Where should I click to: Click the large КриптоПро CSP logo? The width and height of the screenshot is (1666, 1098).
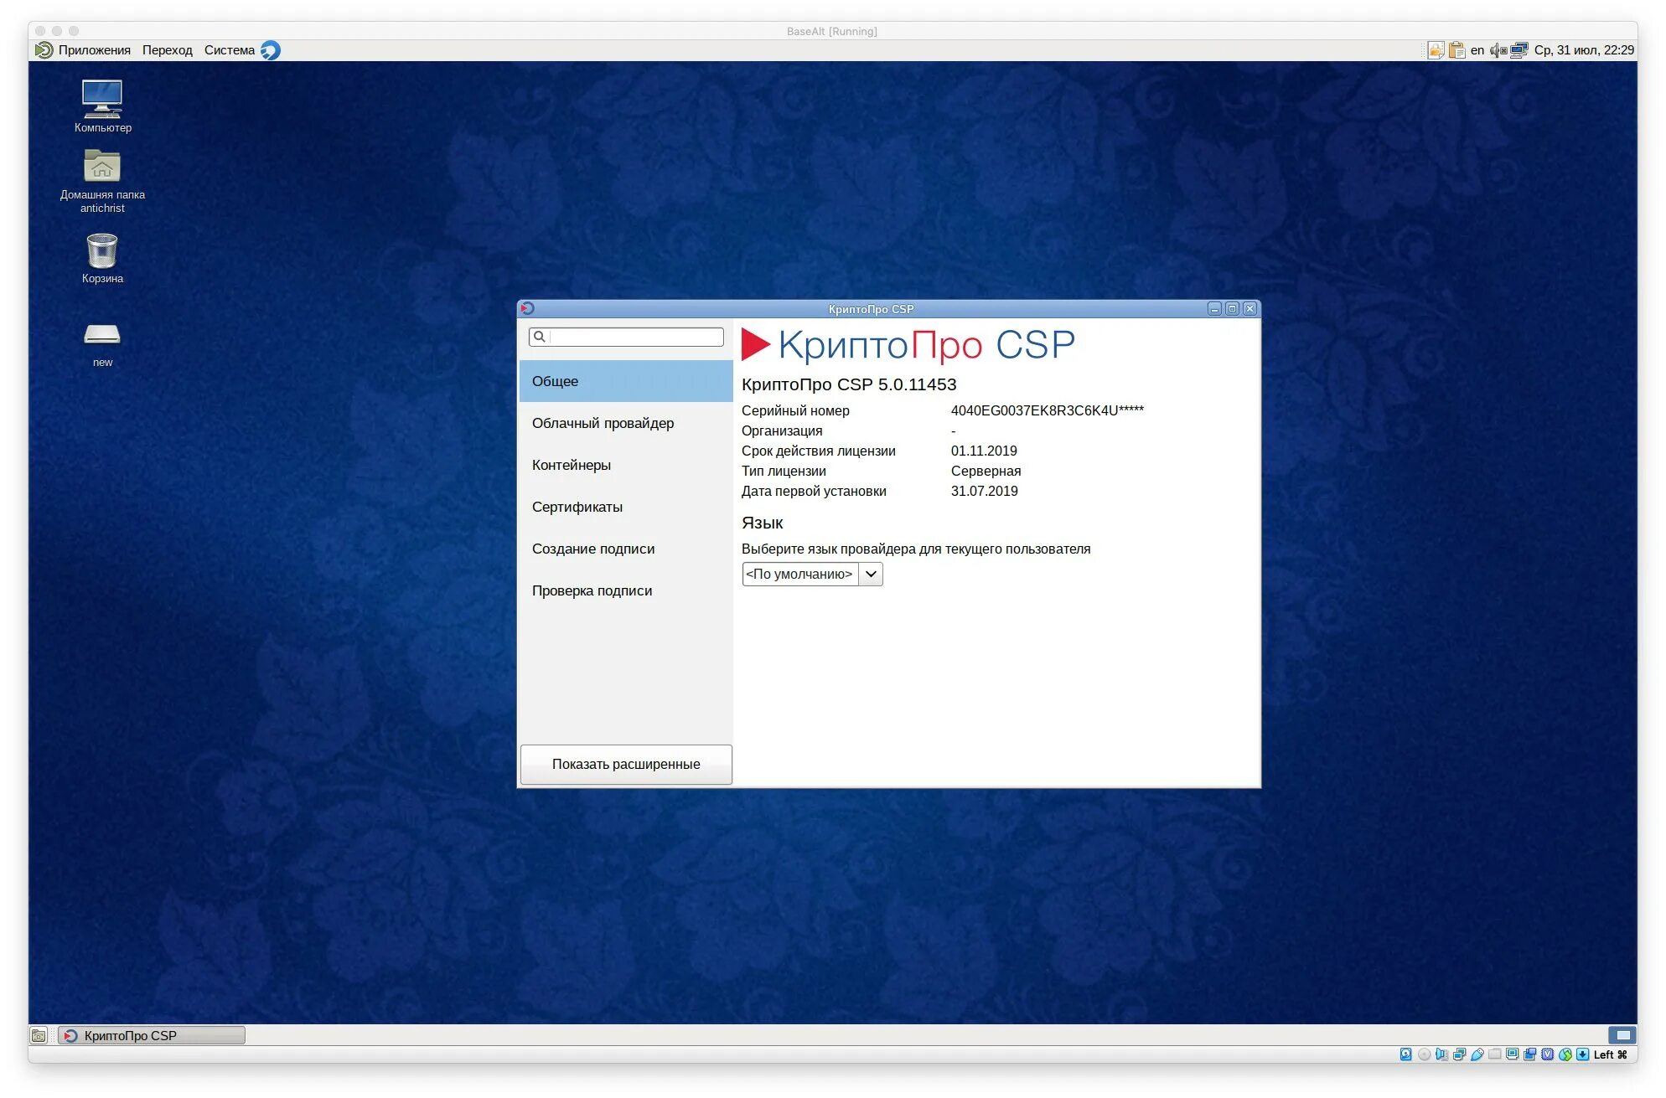pyautogui.click(x=908, y=344)
